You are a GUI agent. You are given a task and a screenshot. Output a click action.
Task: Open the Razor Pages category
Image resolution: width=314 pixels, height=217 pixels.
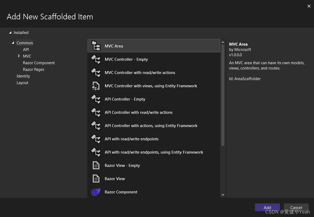pos(34,70)
